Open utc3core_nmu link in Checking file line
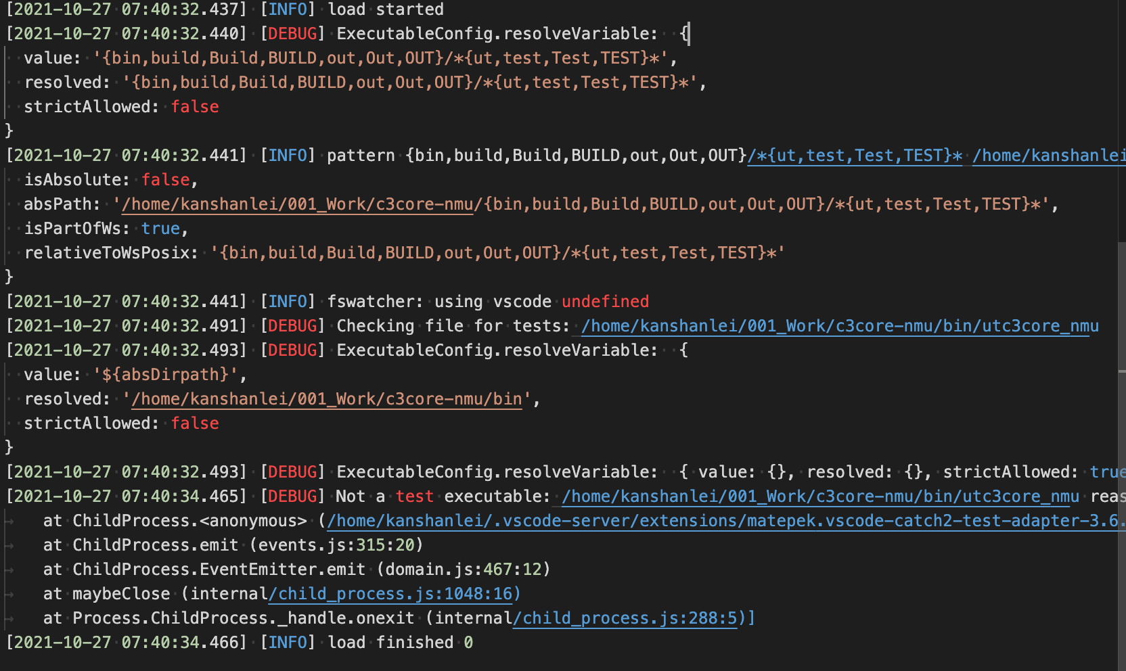 click(x=840, y=326)
